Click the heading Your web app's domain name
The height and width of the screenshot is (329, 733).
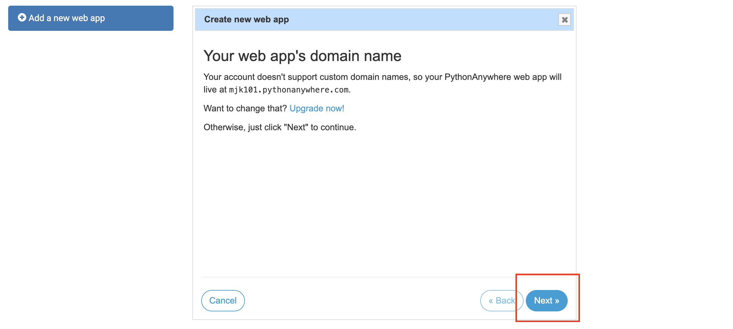302,56
